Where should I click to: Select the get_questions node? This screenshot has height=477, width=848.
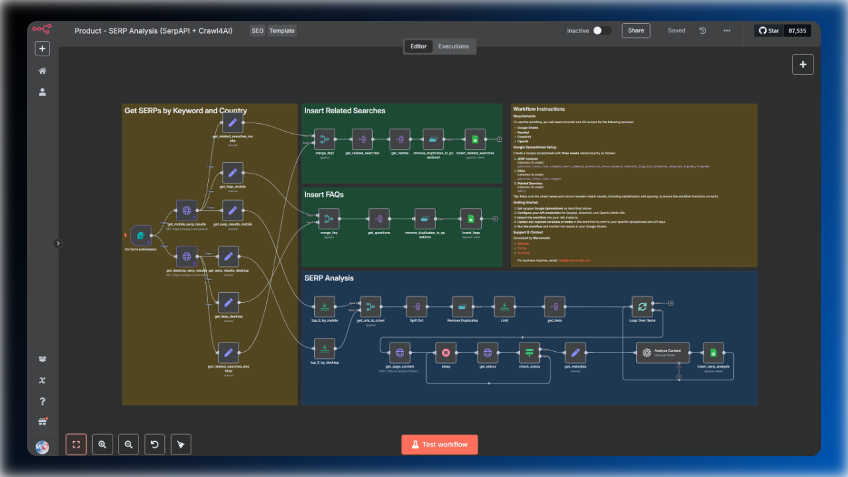pos(379,219)
